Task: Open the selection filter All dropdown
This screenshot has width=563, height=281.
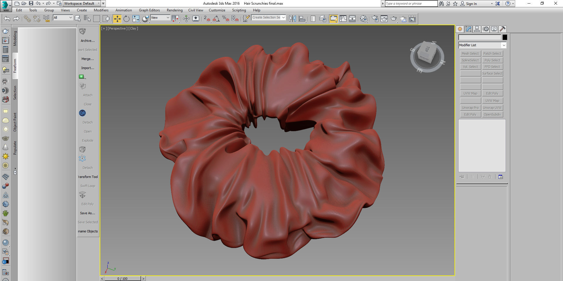Action: (x=63, y=18)
